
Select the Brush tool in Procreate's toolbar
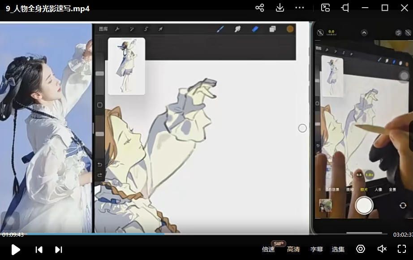pyautogui.click(x=220, y=29)
